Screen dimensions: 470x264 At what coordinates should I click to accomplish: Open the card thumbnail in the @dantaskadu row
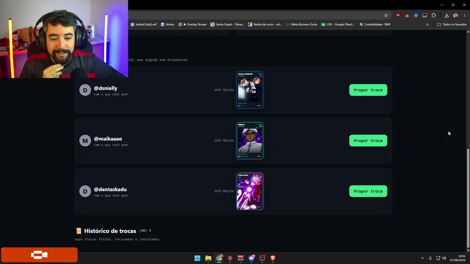(x=250, y=191)
